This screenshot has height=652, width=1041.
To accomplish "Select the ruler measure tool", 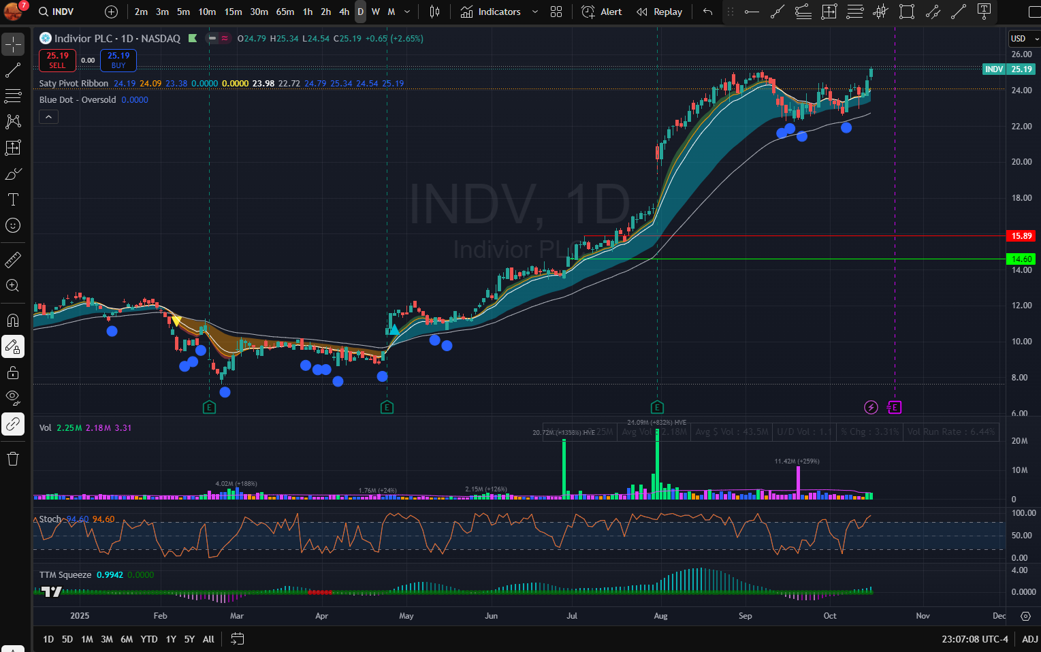I will coord(13,259).
